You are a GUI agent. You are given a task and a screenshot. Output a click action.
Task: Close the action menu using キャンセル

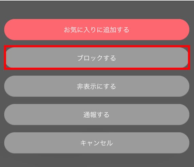97,143
